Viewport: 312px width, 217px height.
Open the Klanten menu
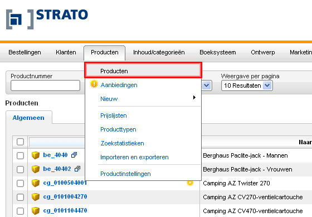66,52
